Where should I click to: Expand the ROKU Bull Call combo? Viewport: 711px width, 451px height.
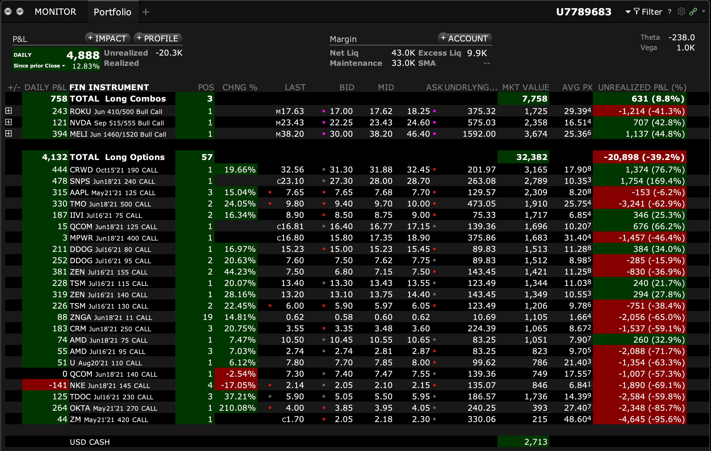pos(9,111)
